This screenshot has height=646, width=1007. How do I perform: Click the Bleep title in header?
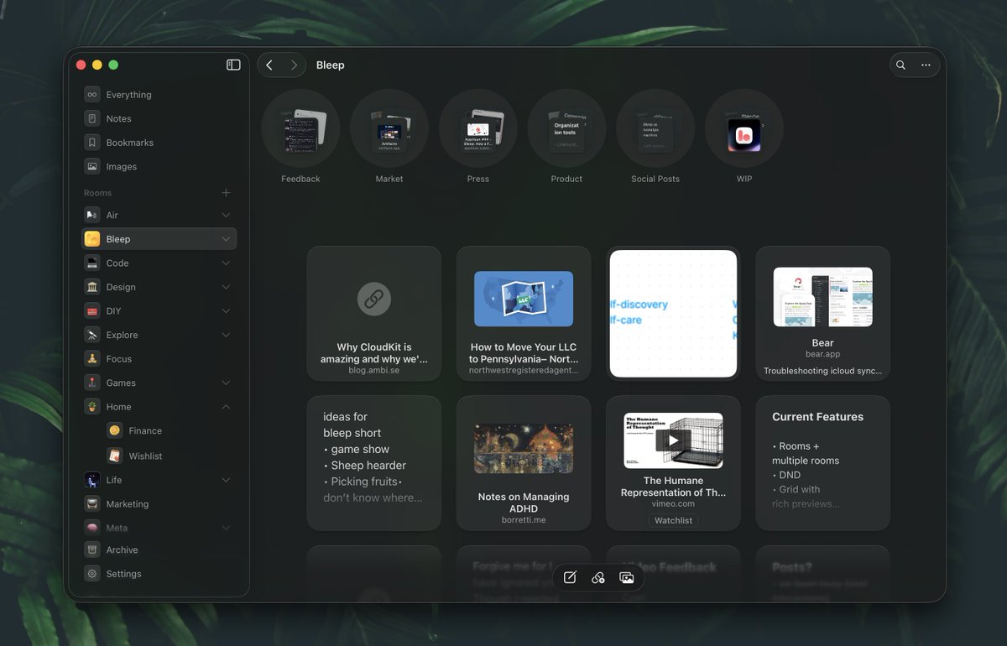pos(330,65)
